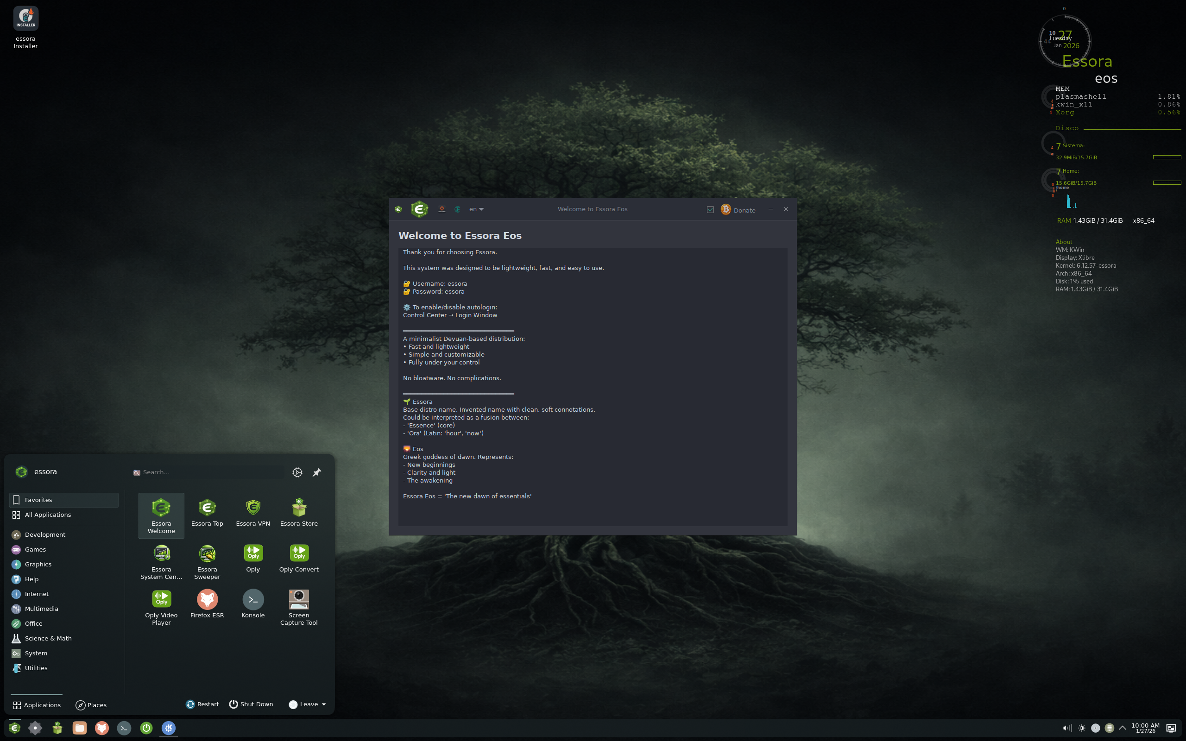Open Oply Video Player

coord(161,608)
